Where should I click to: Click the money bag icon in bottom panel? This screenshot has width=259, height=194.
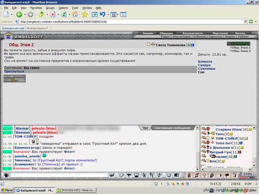(x=189, y=175)
